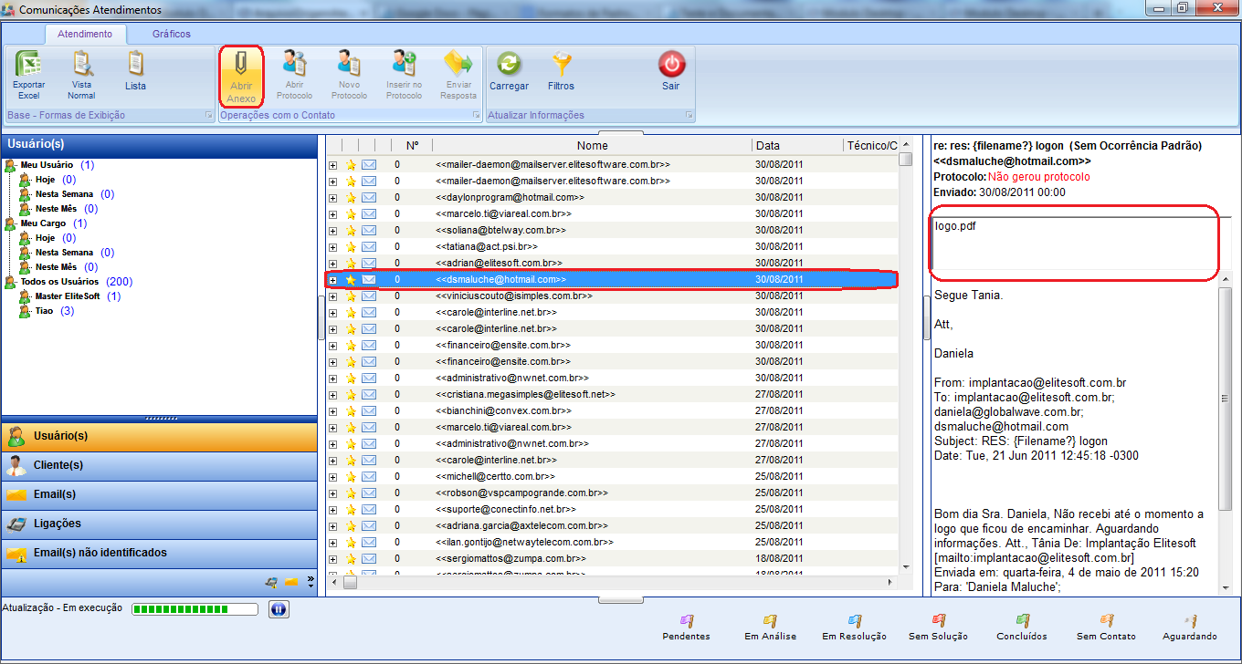
Task: Switch to the Gráficos tab
Action: (172, 34)
